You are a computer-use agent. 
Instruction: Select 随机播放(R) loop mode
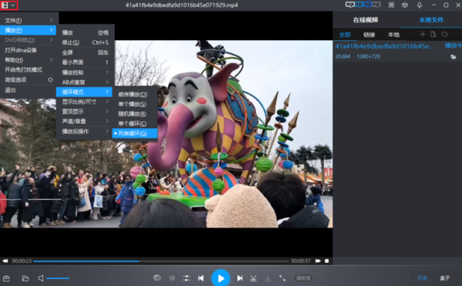click(x=135, y=114)
